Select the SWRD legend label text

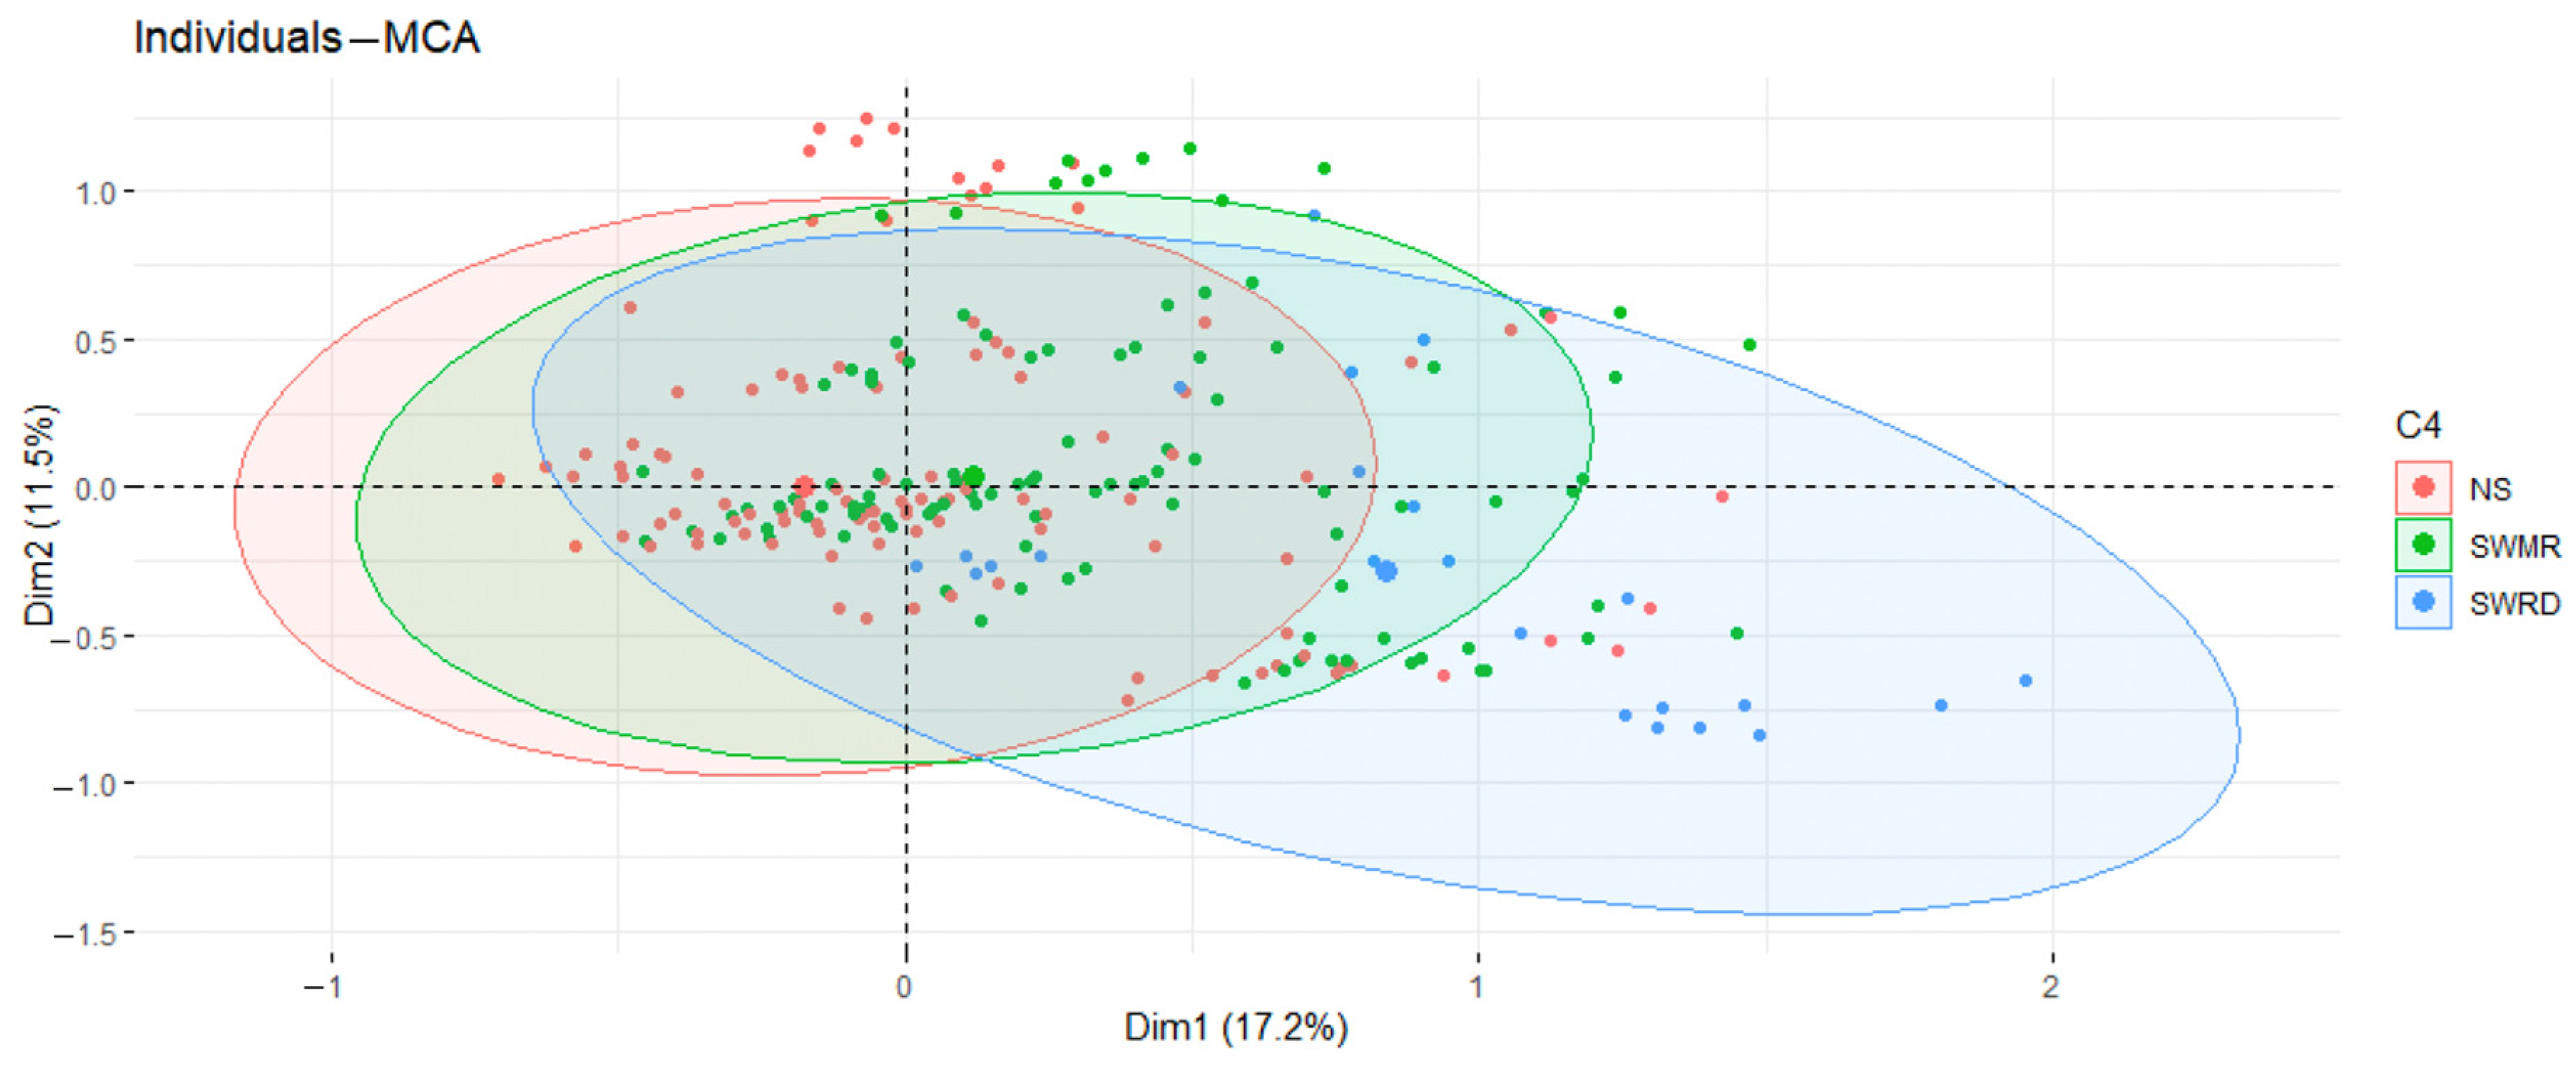click(2514, 604)
